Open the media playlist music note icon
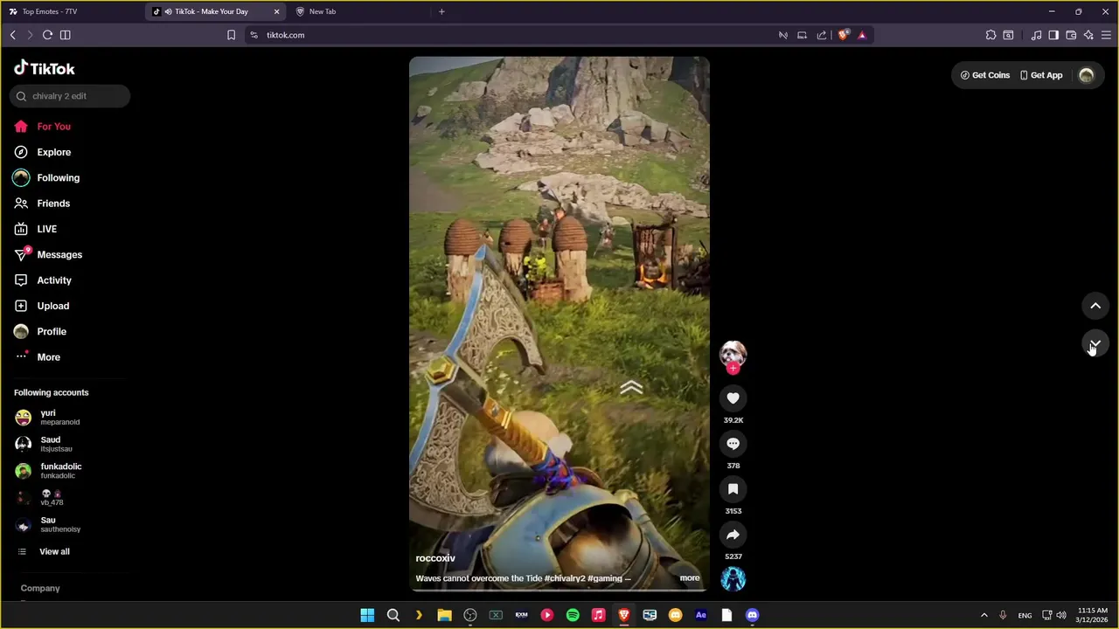 (1036, 35)
